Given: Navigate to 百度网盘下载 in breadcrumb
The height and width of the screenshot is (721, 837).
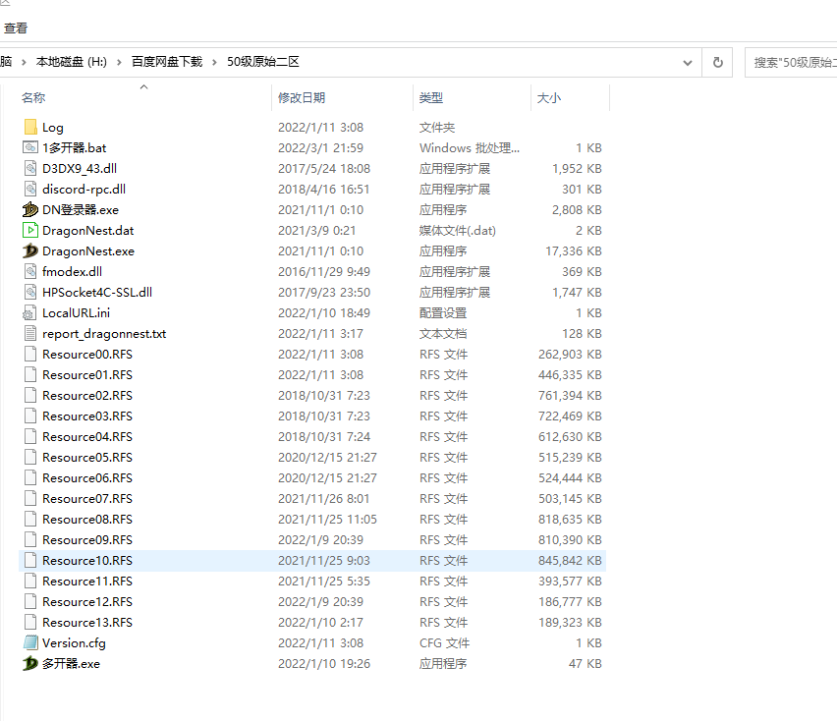Looking at the screenshot, I should pyautogui.click(x=167, y=62).
